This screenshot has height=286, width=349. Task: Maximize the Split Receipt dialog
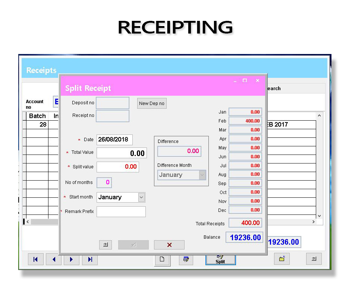tap(245, 80)
